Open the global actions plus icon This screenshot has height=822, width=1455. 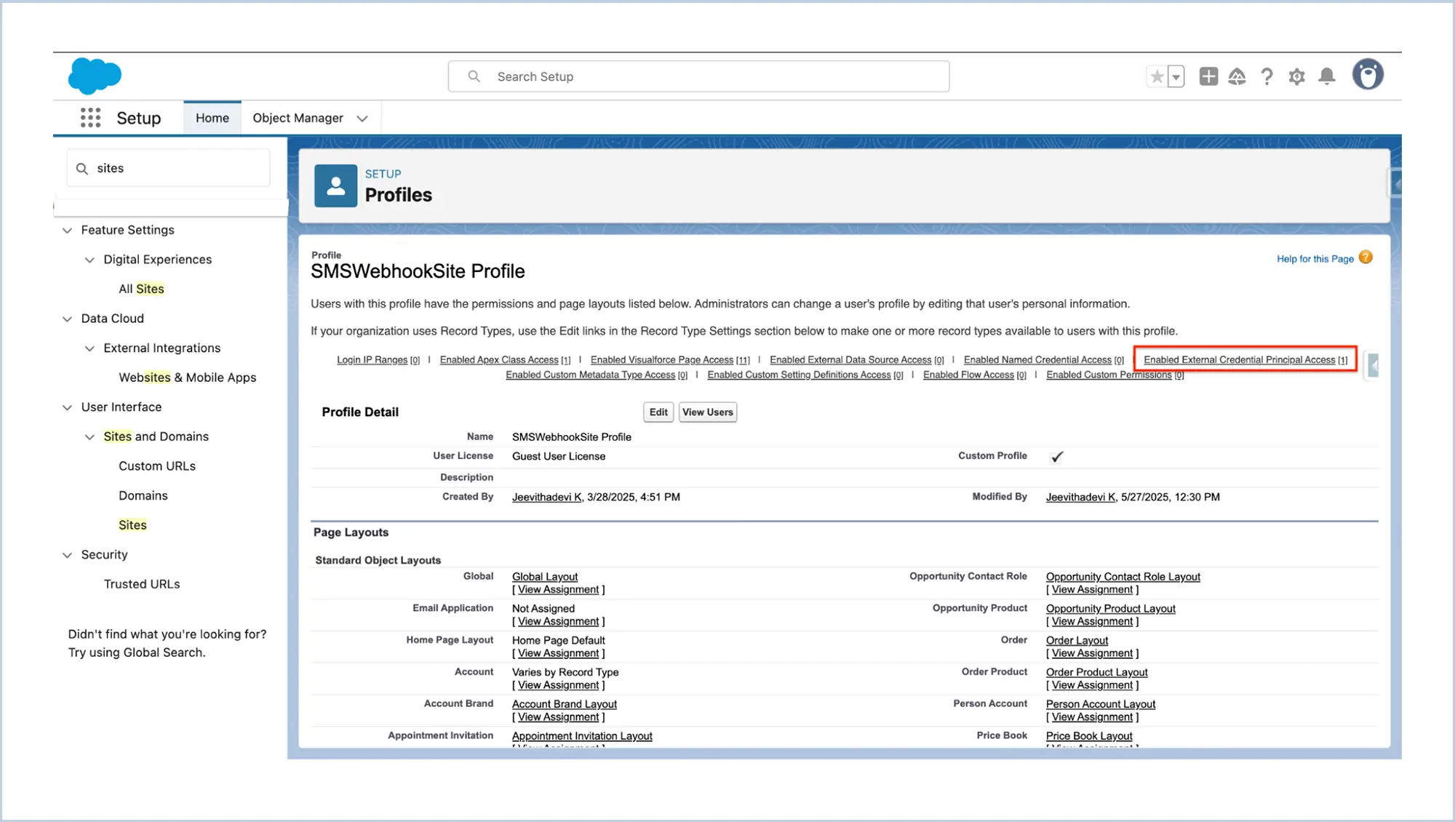click(x=1208, y=76)
